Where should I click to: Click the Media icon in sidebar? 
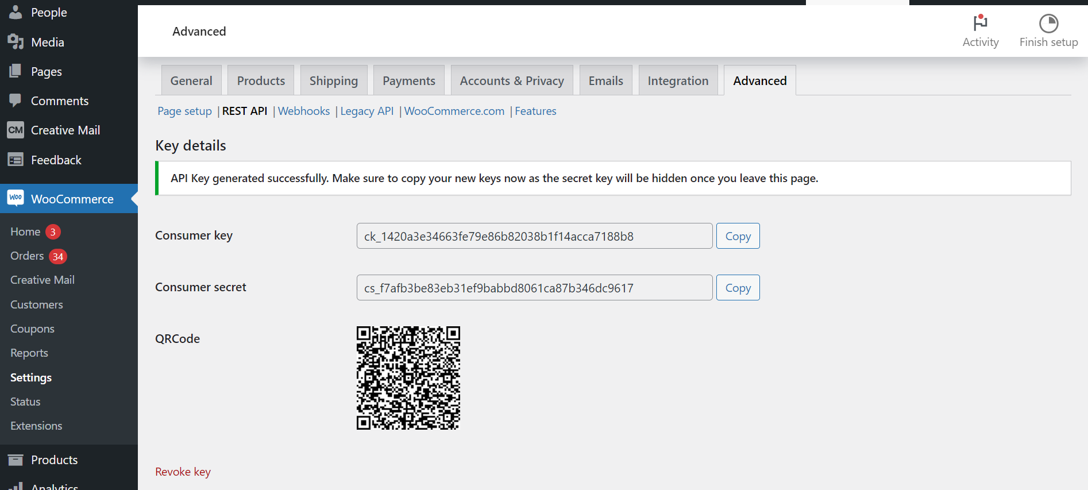[16, 42]
